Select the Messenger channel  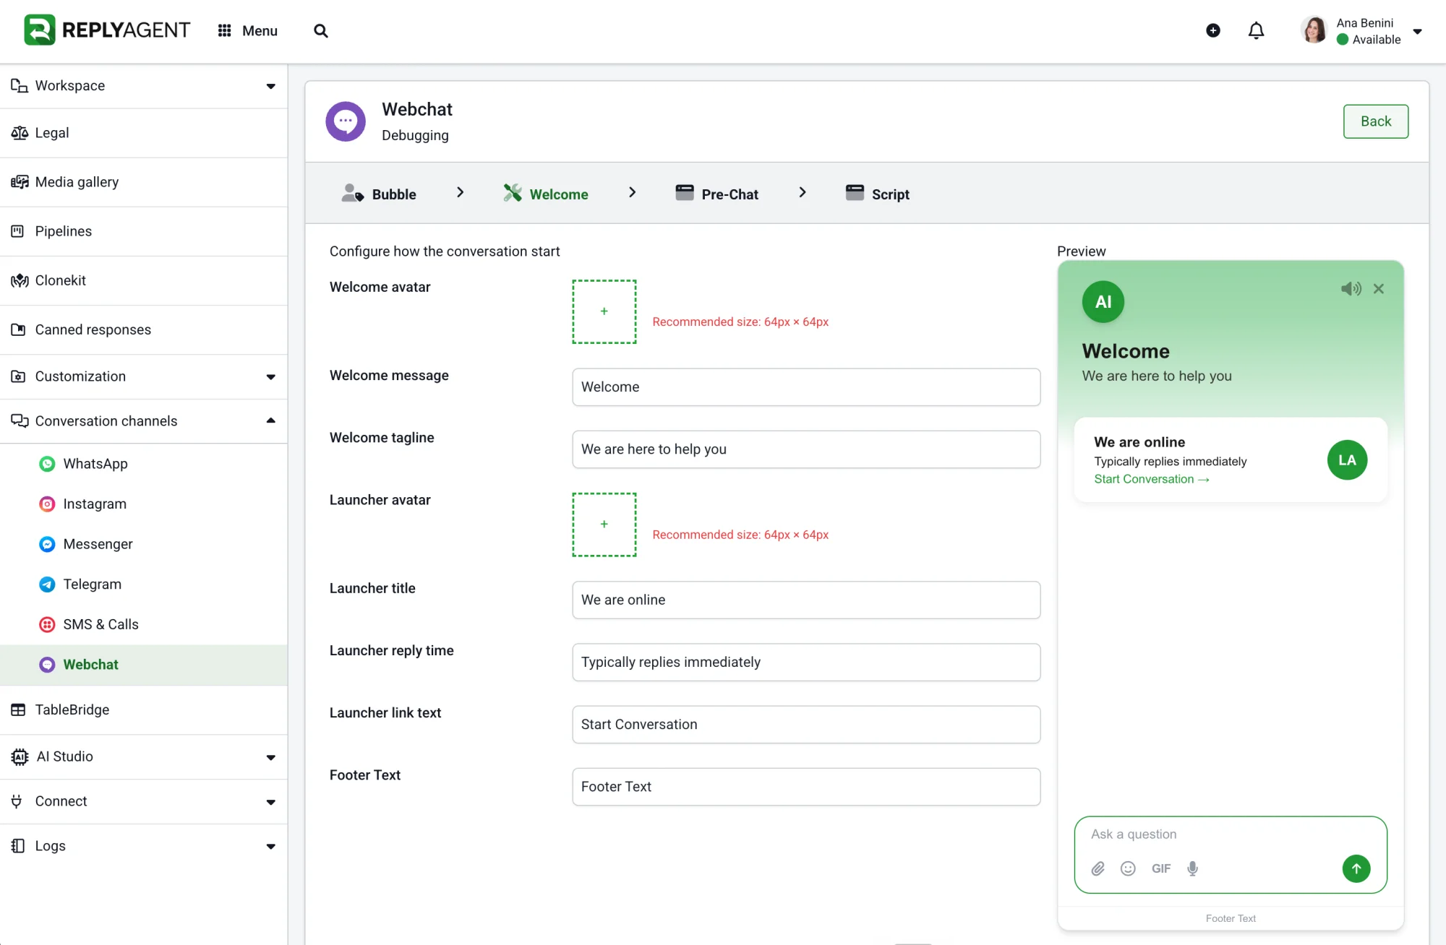coord(144,544)
